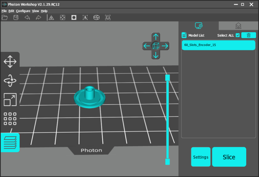Click the Model List document icon
Image resolution: width=259 pixels, height=177 pixels.
coord(184,35)
